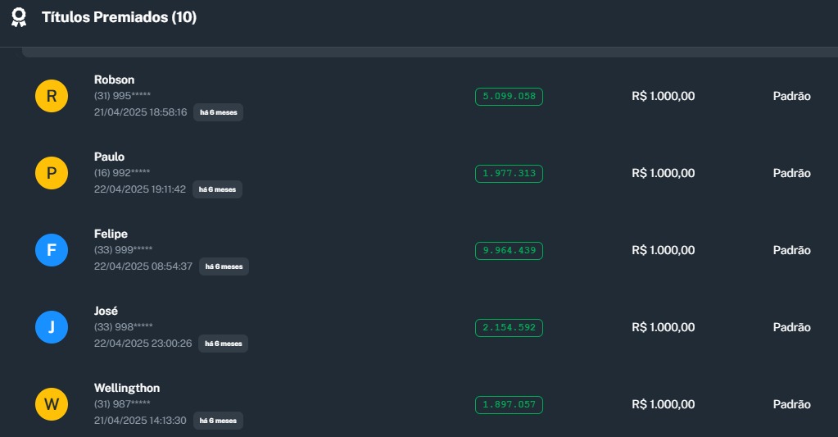Screen dimensions: 838x437
Task: Select ticket number 5.099.058 badge
Action: [509, 96]
